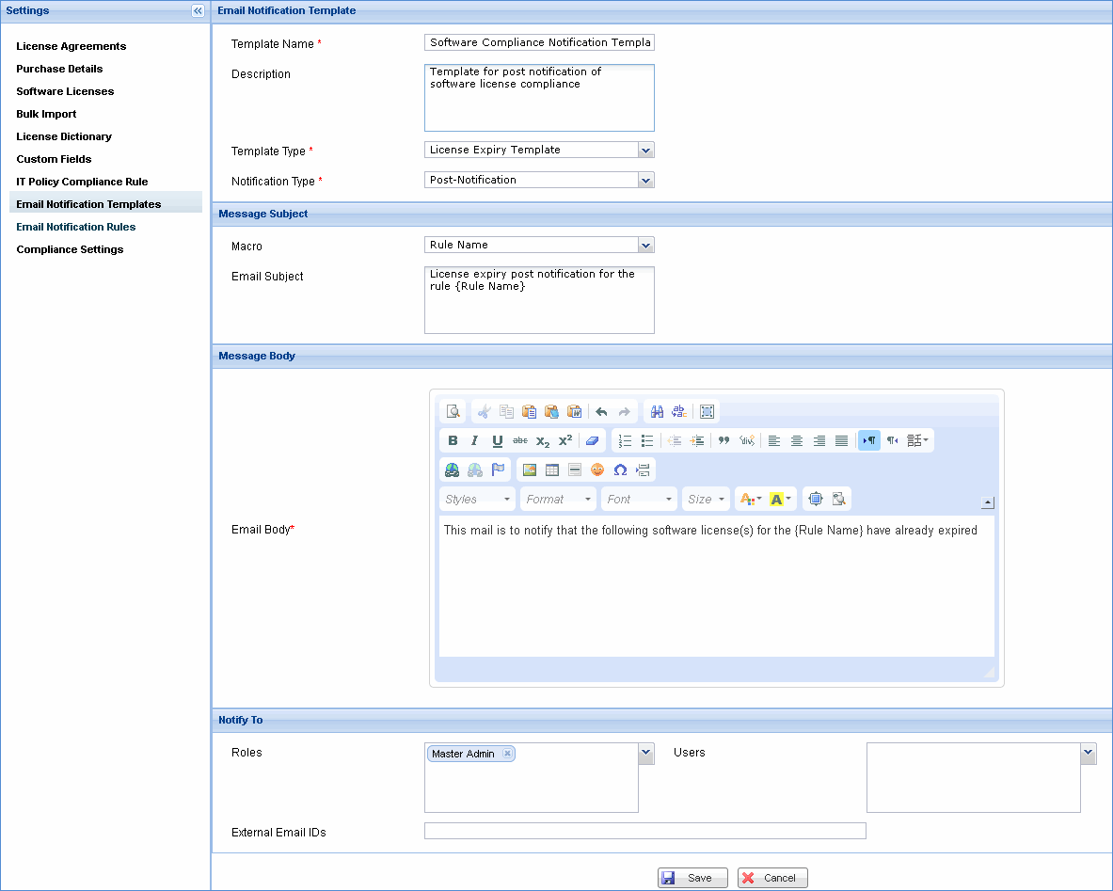
Task: Select the Paste from Word icon
Action: (574, 411)
